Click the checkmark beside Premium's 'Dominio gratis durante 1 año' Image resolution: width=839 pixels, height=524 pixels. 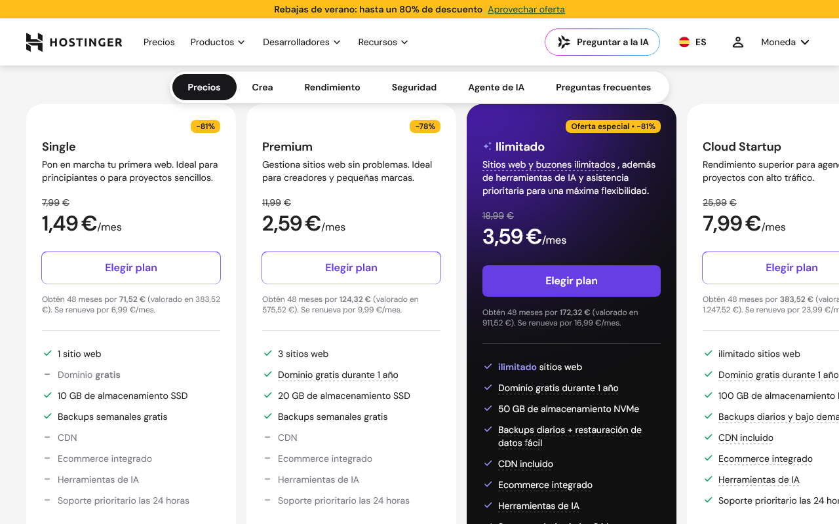(267, 375)
